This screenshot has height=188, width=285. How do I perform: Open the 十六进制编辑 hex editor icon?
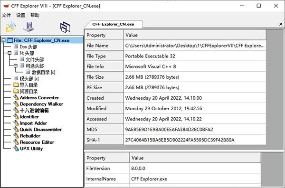tap(16, 110)
